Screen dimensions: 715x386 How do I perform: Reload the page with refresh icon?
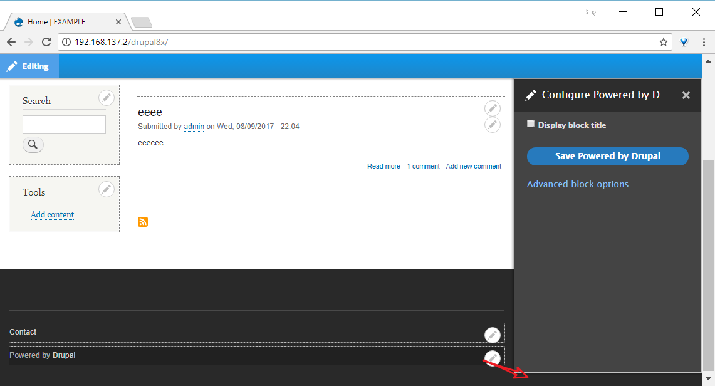(46, 43)
